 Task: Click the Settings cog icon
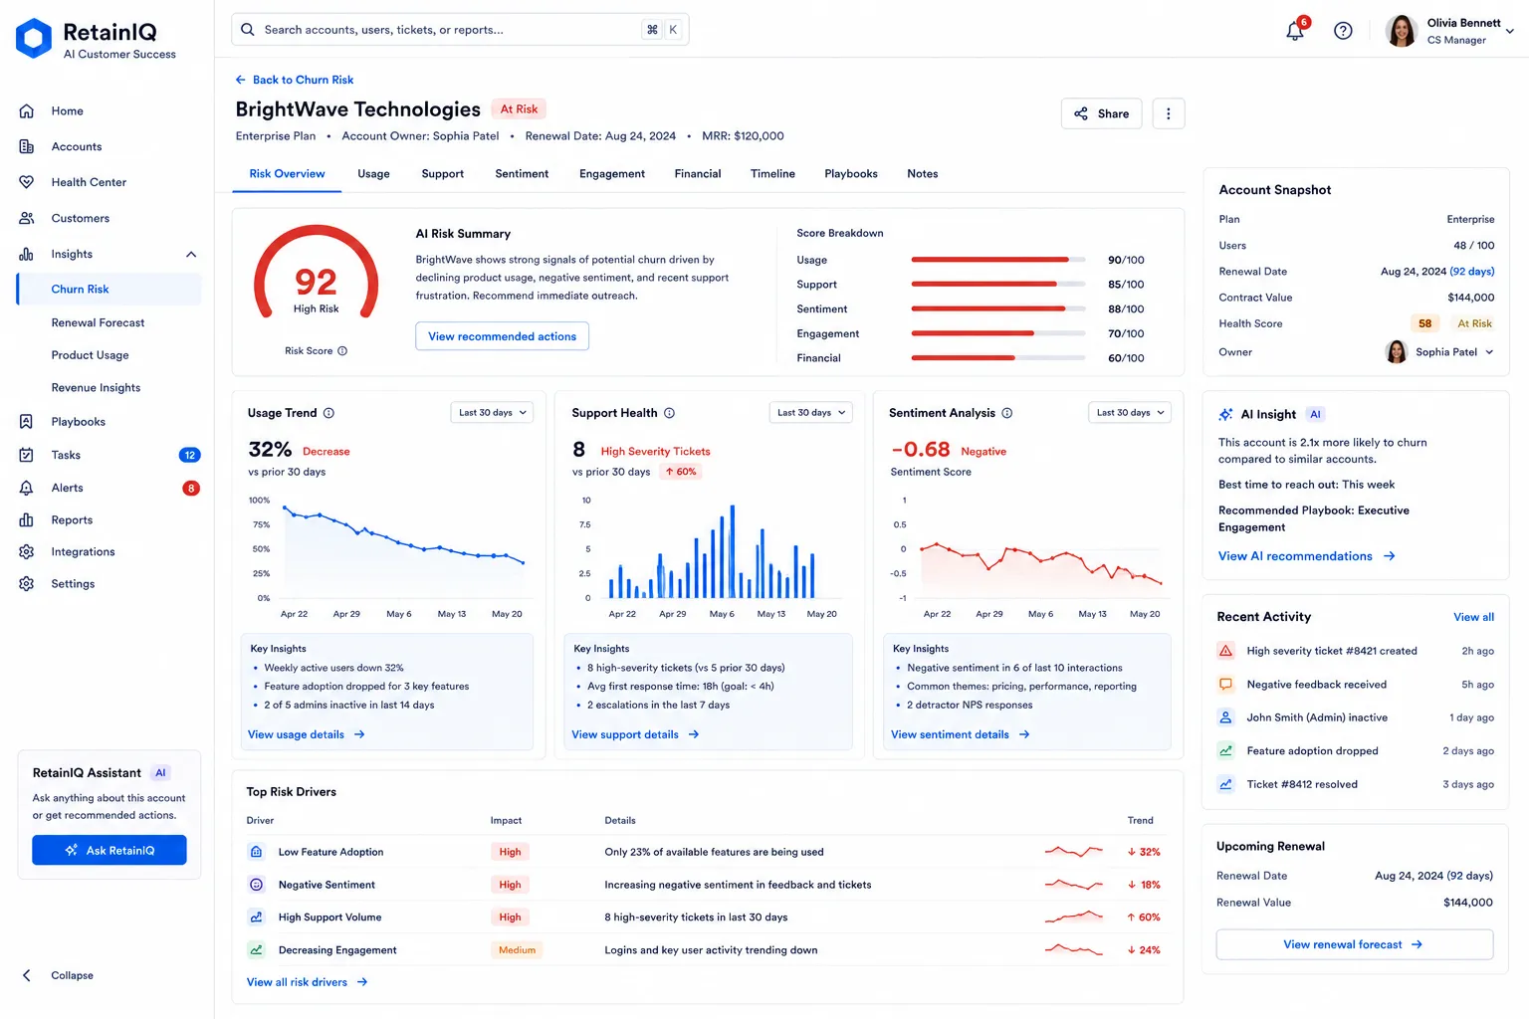tap(27, 583)
